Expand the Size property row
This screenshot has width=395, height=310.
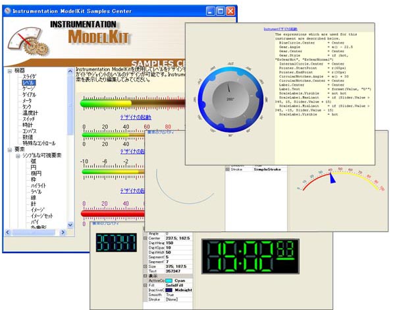pyautogui.click(x=145, y=266)
